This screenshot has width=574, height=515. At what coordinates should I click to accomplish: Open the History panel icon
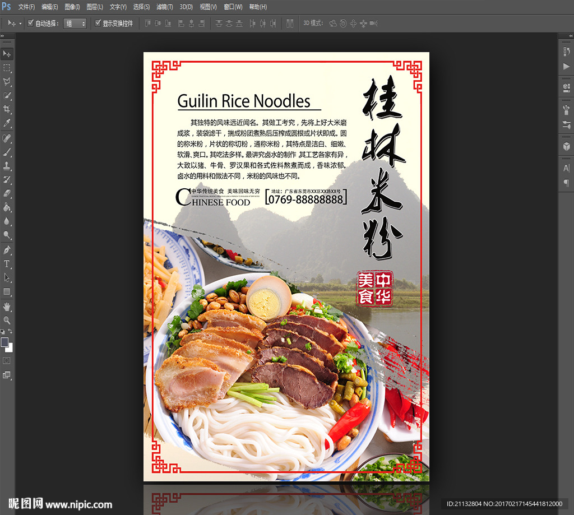566,52
